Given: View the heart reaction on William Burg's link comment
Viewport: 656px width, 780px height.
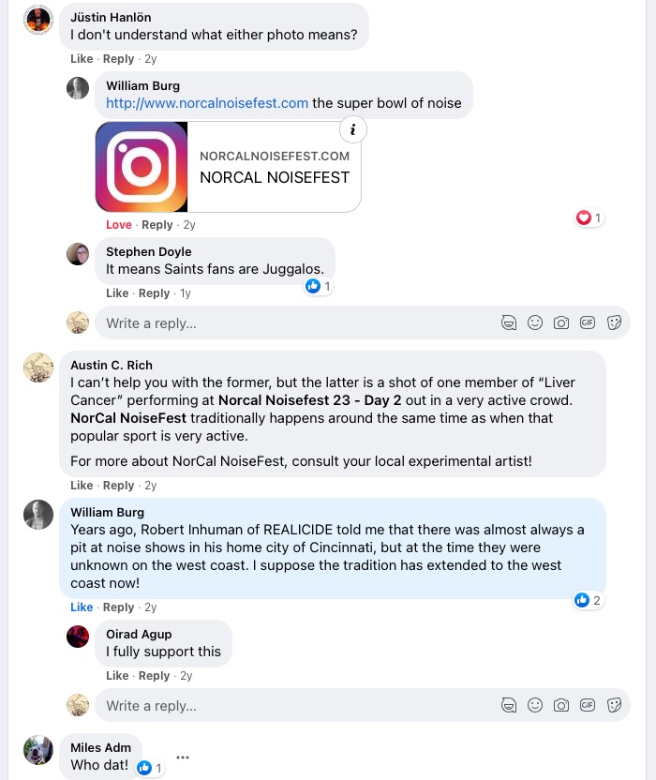Looking at the screenshot, I should click(x=589, y=217).
